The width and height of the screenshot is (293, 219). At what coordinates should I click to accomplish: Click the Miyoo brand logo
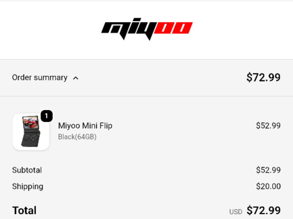(x=147, y=29)
